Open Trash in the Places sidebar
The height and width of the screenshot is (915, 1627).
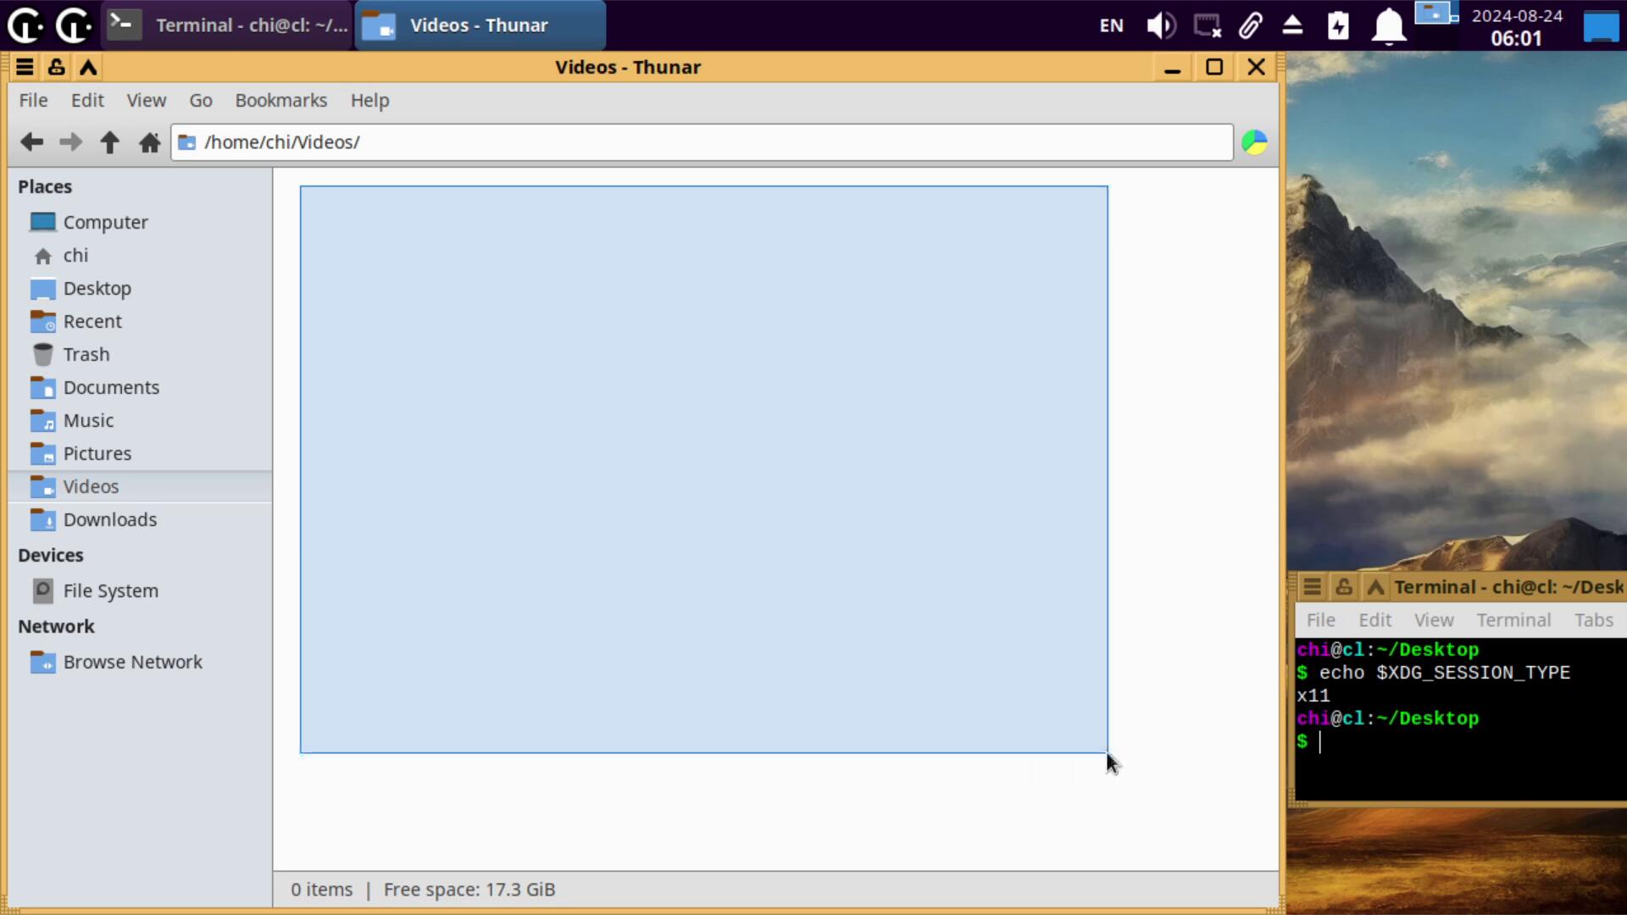coord(86,354)
